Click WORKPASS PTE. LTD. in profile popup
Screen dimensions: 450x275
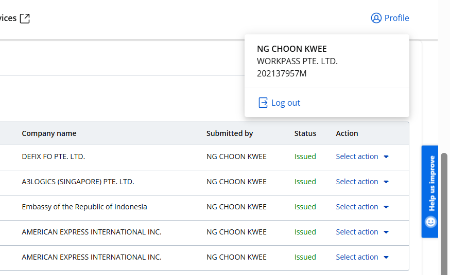297,61
